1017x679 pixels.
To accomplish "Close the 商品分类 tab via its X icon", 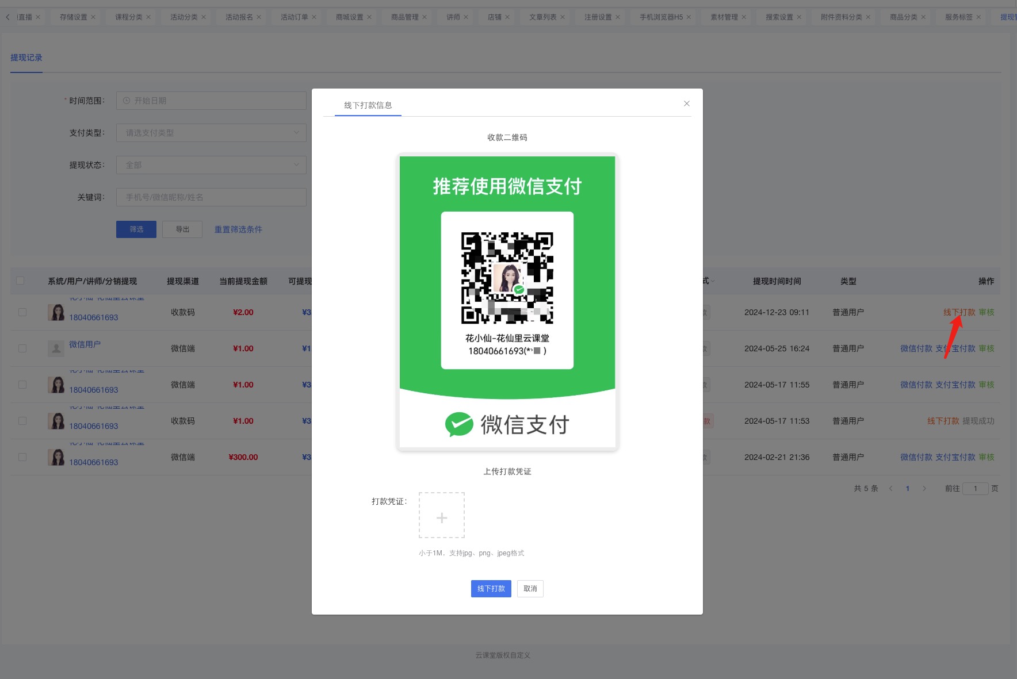I will (x=923, y=17).
